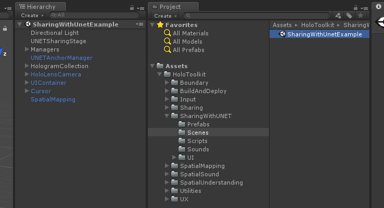Collapse the HoloToolkit folder

pos(159,74)
